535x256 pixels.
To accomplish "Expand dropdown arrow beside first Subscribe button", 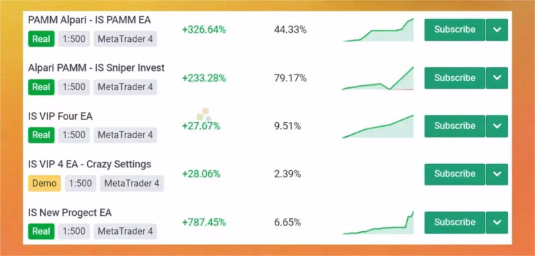I will 497,29.
